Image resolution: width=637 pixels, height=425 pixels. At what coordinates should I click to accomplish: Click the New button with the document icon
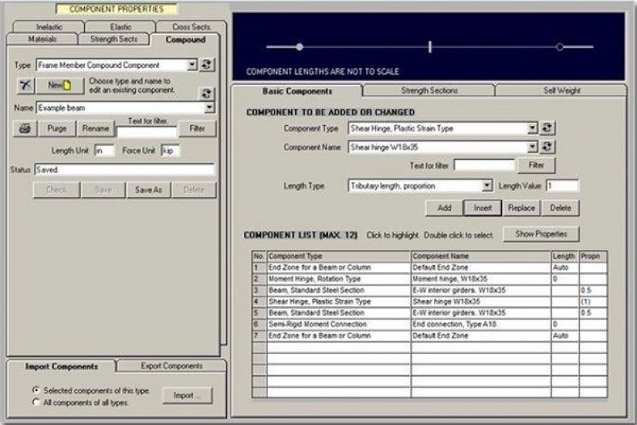pos(60,85)
